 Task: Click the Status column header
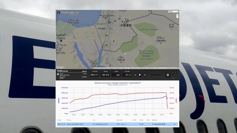(x=155, y=120)
